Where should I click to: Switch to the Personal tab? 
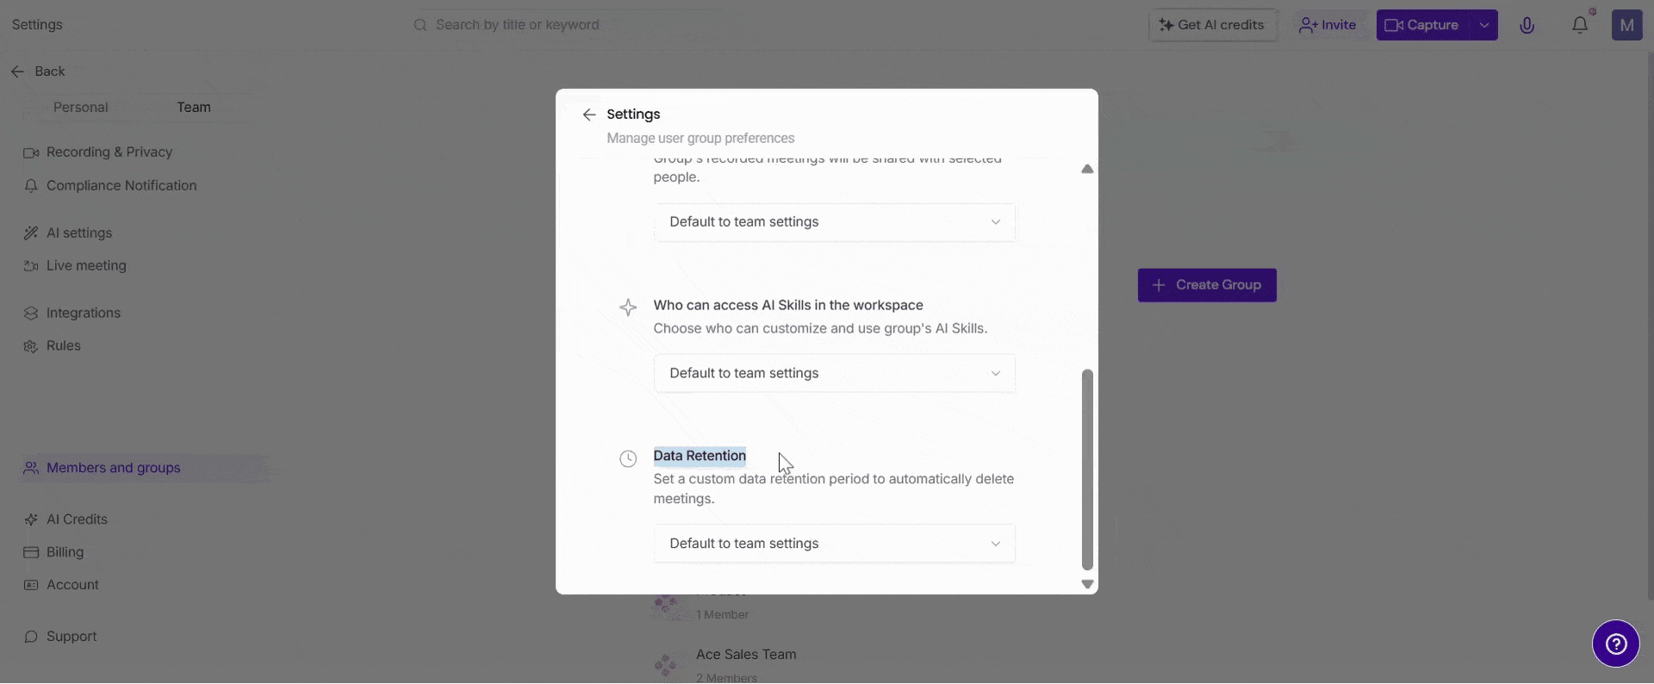tap(80, 108)
